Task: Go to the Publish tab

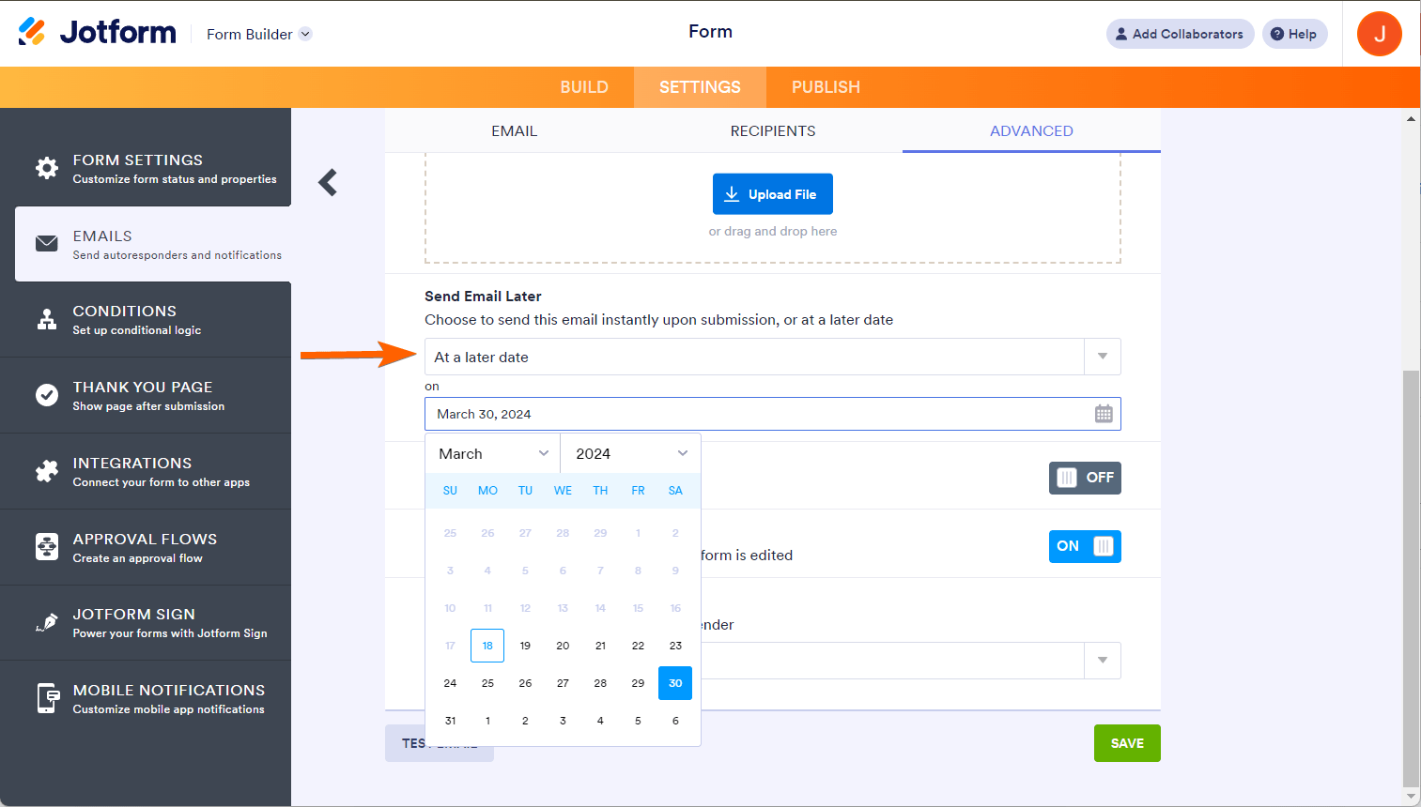Action: (x=826, y=87)
